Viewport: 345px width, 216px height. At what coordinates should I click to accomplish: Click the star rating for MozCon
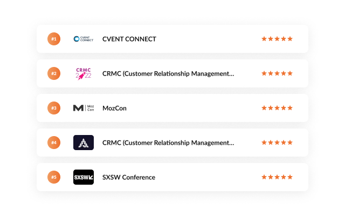[x=277, y=108]
